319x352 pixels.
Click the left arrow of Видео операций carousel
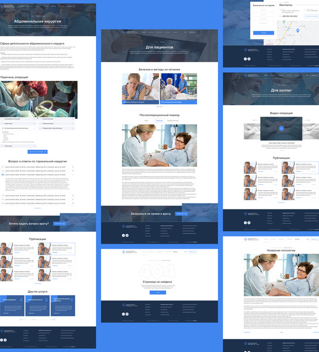[x=255, y=120]
